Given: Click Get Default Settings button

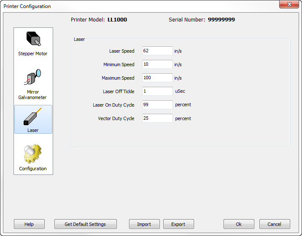Looking at the screenshot, I should pyautogui.click(x=85, y=224).
